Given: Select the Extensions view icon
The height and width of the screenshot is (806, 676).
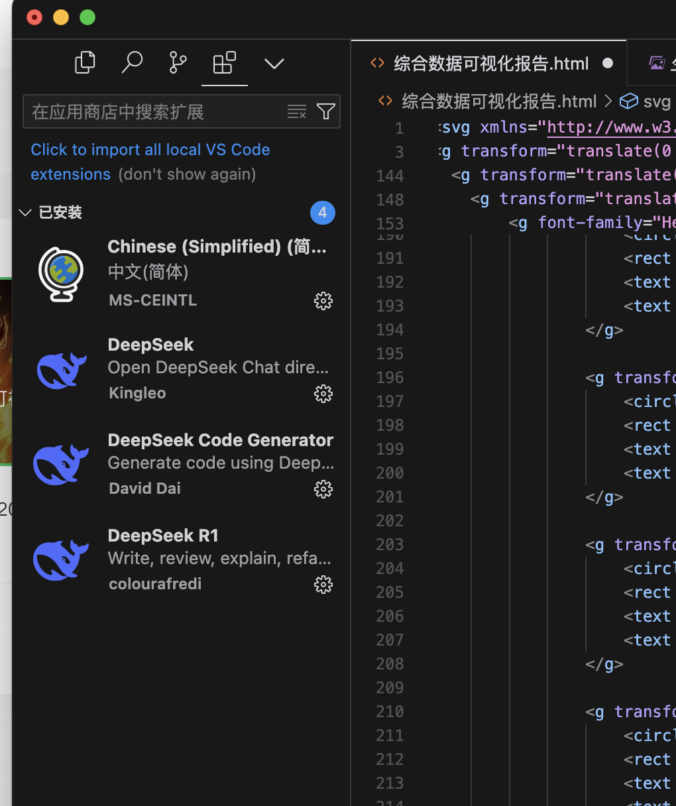Looking at the screenshot, I should click(x=224, y=63).
